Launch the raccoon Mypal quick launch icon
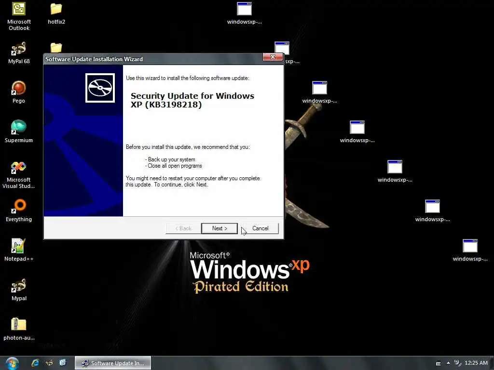This screenshot has height=370, width=494. (x=49, y=363)
